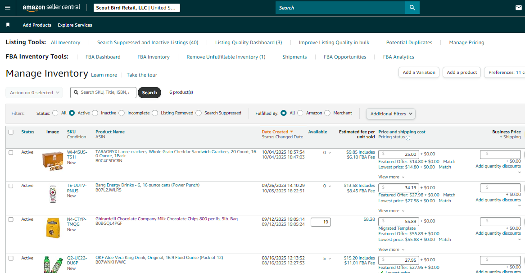The width and height of the screenshot is (525, 273).
Task: Click Match next to Featured Offer $14.80
Action: (x=449, y=161)
